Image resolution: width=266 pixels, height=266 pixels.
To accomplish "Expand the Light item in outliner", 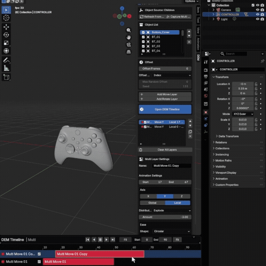I will click(x=214, y=19).
